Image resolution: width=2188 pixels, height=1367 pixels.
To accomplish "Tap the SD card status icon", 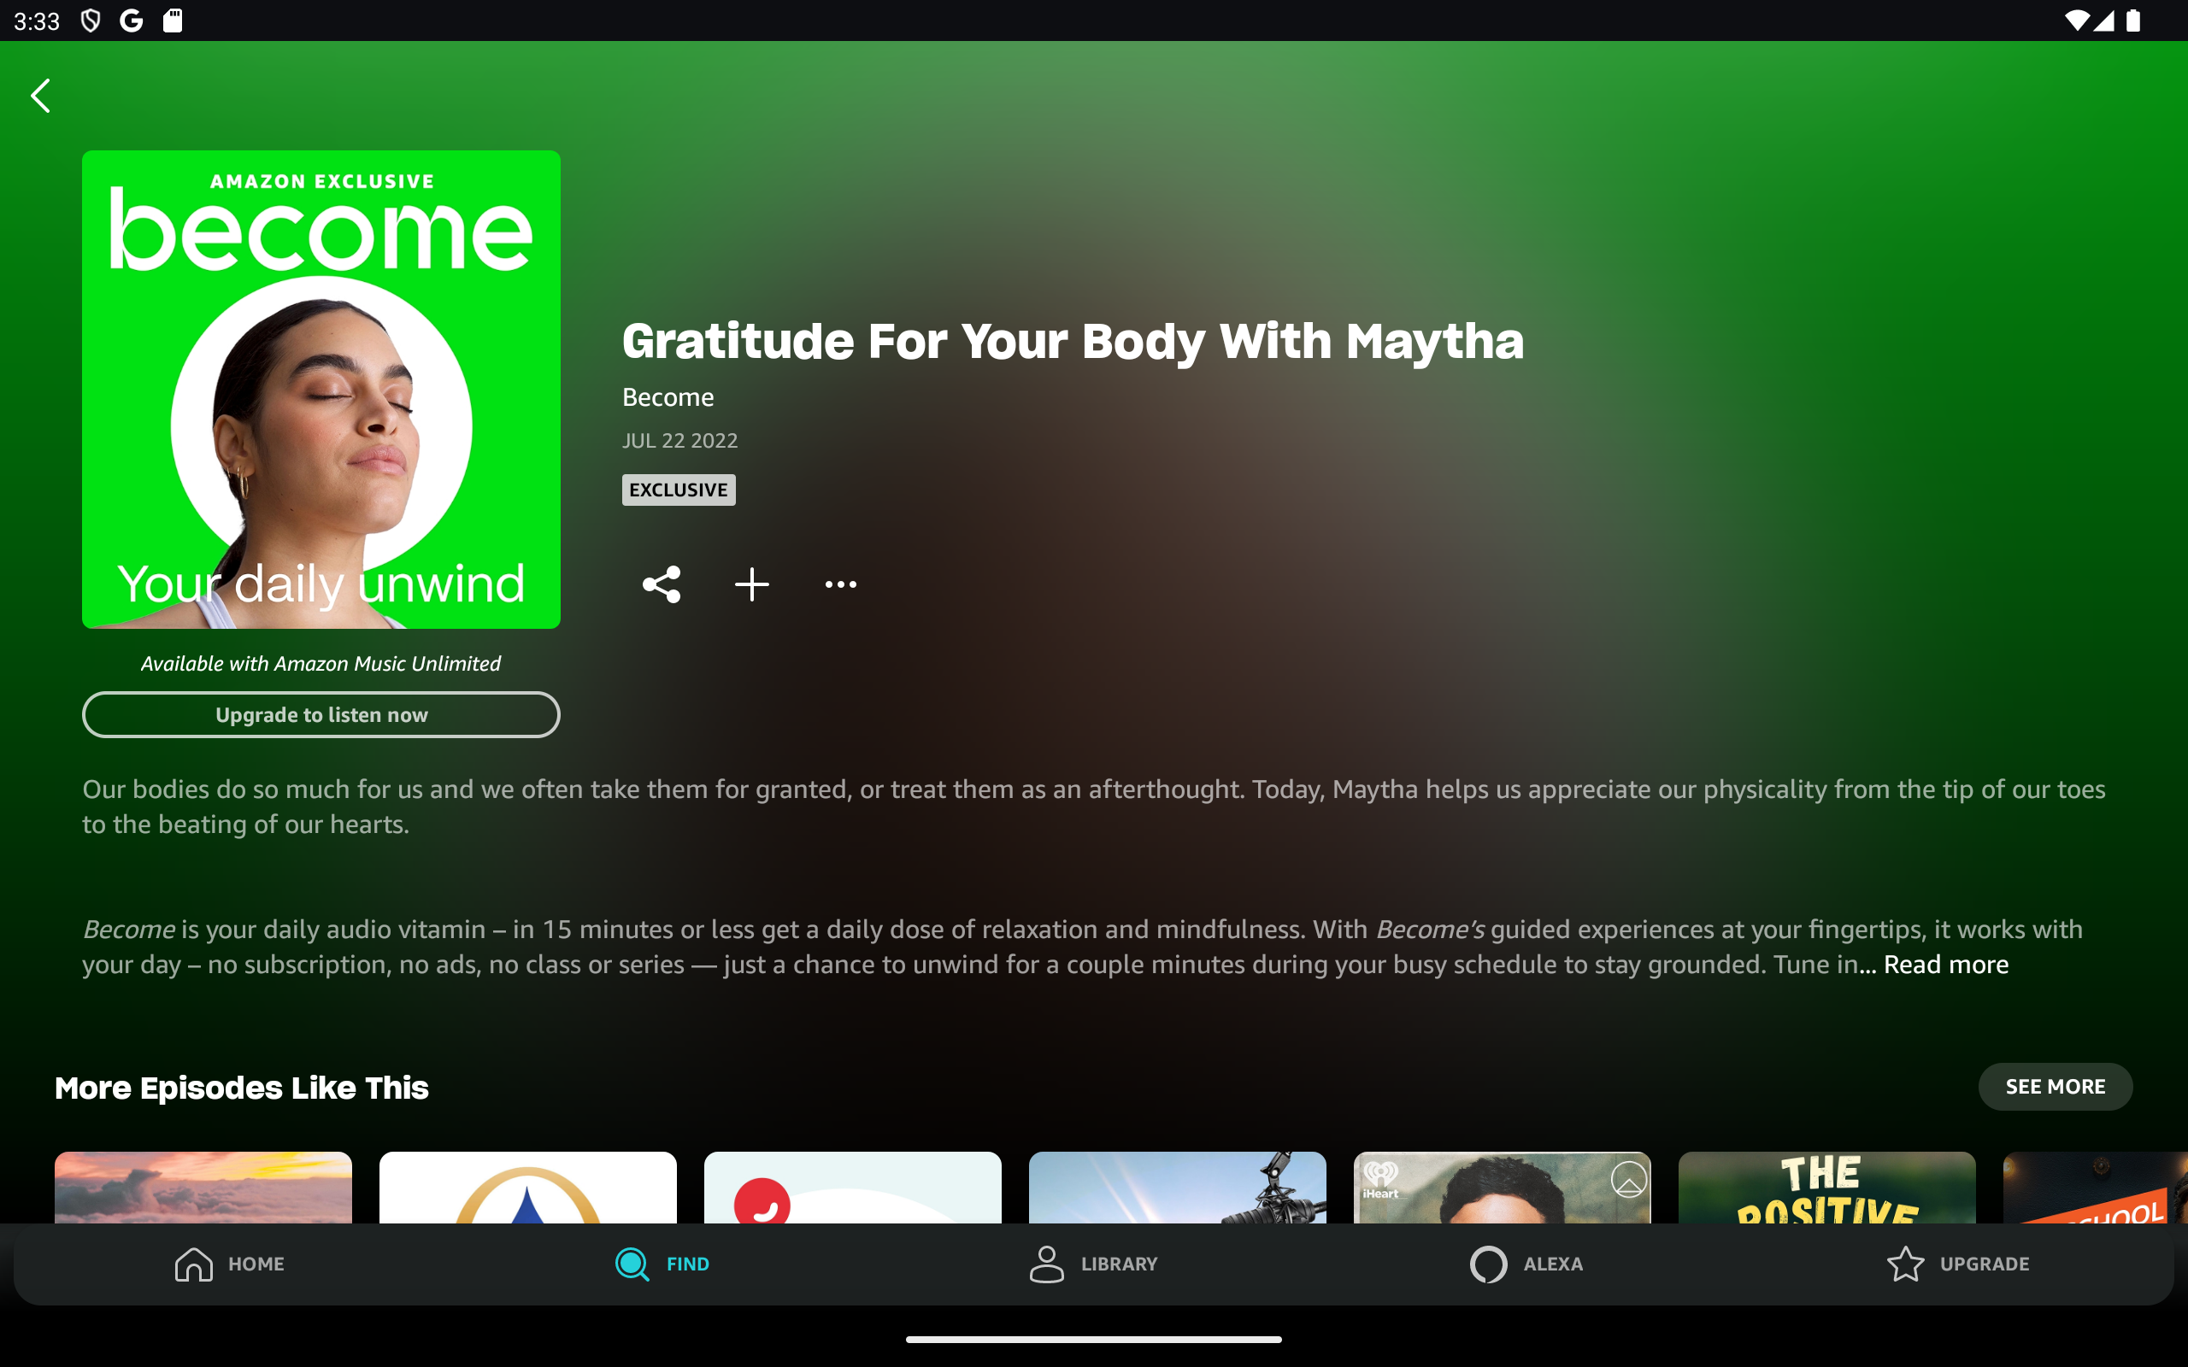I will tap(173, 21).
